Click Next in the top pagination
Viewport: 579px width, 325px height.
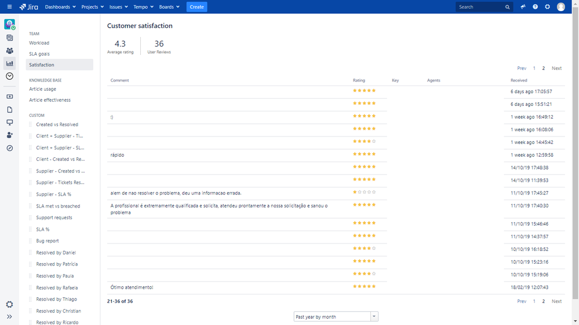pos(556,68)
